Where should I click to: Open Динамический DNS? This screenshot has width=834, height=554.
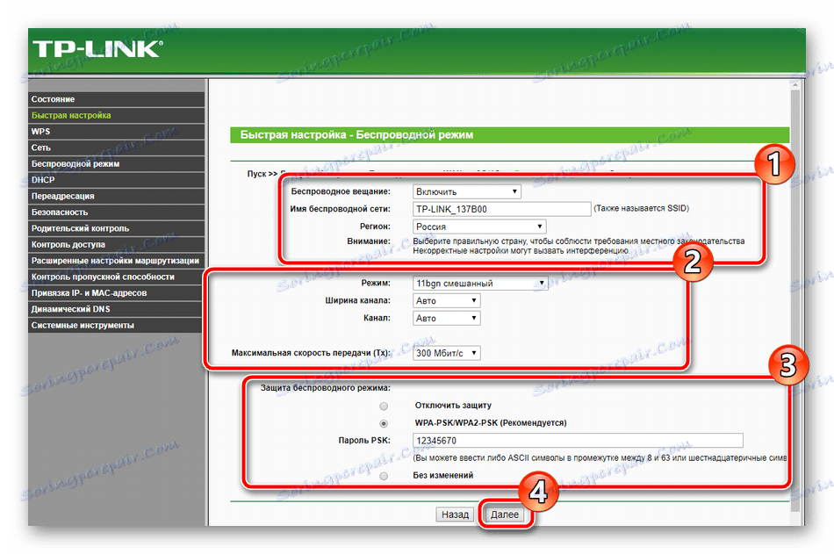(116, 309)
